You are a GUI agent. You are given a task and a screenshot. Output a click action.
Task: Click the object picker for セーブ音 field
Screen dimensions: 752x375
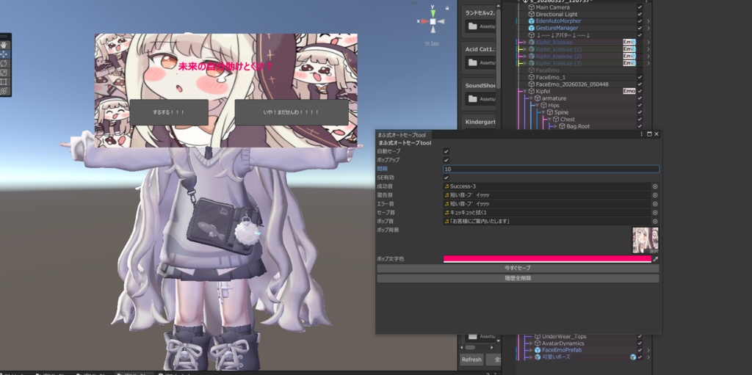pos(655,212)
